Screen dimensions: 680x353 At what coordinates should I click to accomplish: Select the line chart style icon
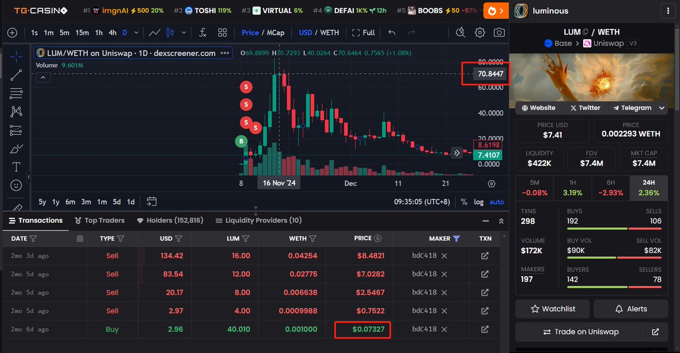pyautogui.click(x=154, y=32)
